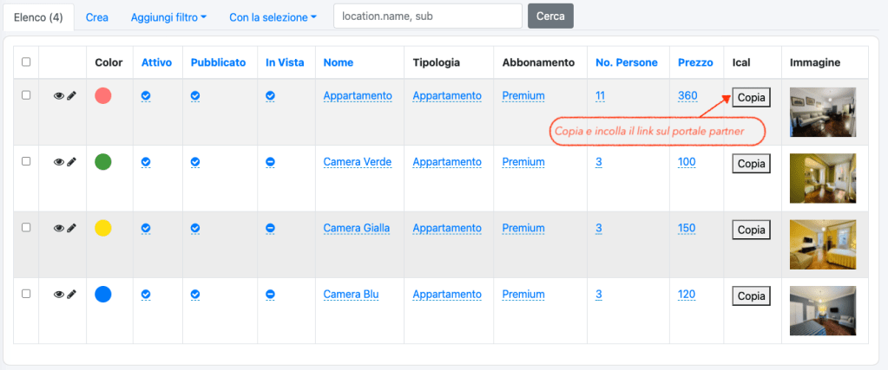Screen dimensions: 888x370
Task: Open the Aggiungi filtro dropdown
Action: point(168,16)
